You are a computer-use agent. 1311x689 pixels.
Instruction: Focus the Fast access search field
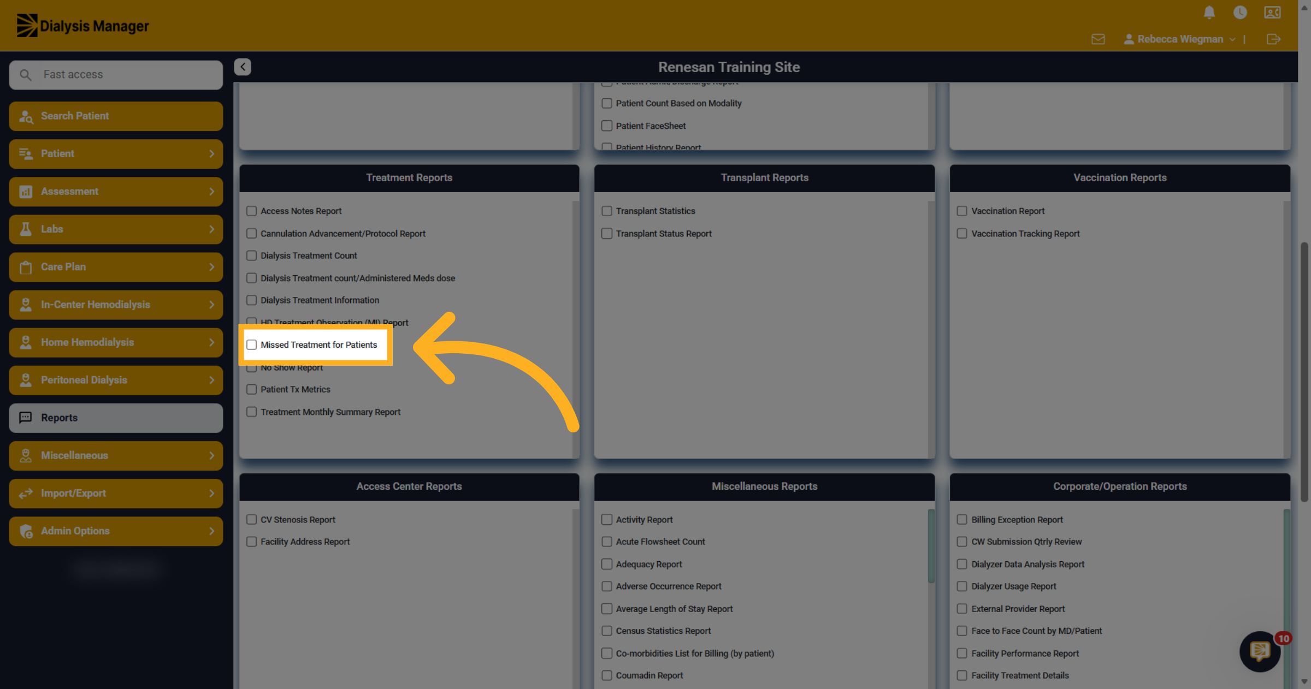pyautogui.click(x=116, y=75)
